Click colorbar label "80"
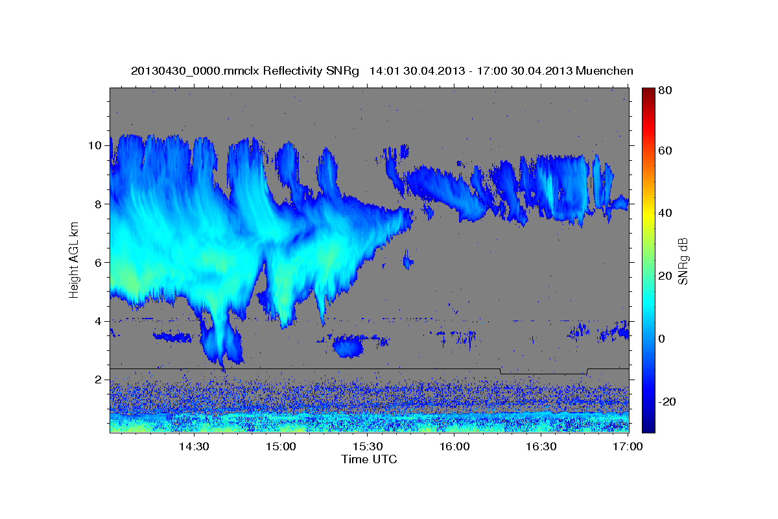 pyautogui.click(x=665, y=91)
